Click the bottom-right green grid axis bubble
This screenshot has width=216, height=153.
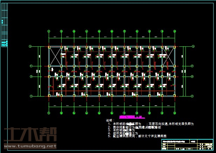click(x=175, y=113)
